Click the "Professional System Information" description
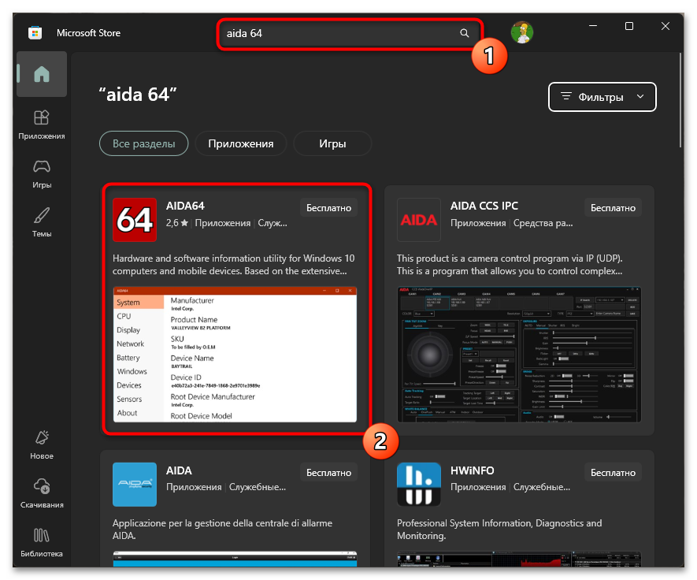The image size is (697, 580). point(499,530)
